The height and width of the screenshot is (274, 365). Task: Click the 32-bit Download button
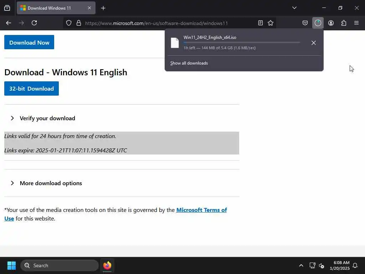(31, 88)
